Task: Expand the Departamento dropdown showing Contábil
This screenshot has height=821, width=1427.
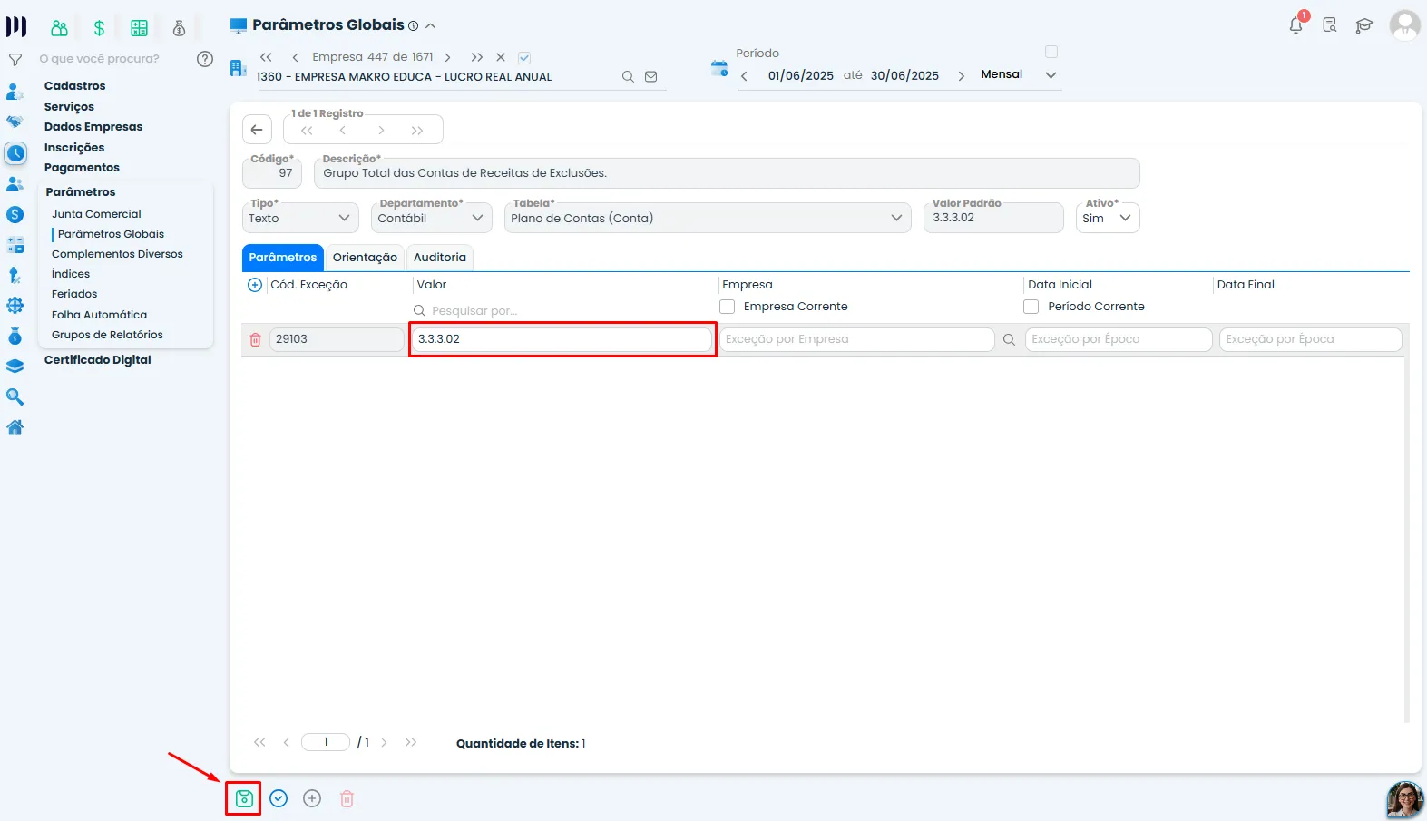Action: (432, 218)
